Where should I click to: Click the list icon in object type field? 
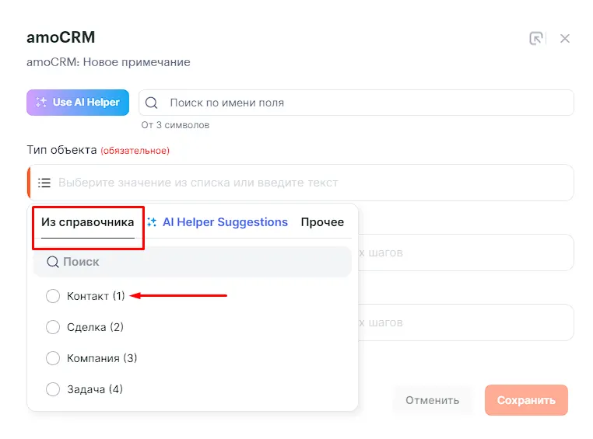coord(45,183)
